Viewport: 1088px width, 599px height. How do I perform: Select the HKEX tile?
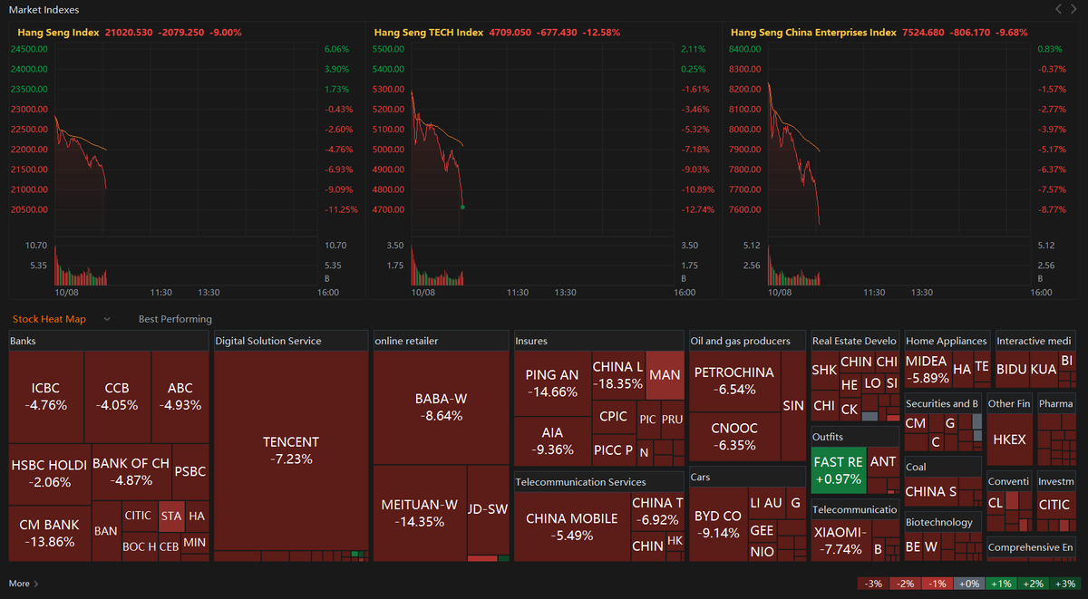[x=1010, y=440]
